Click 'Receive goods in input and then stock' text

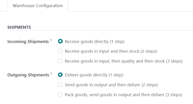pos(111,51)
